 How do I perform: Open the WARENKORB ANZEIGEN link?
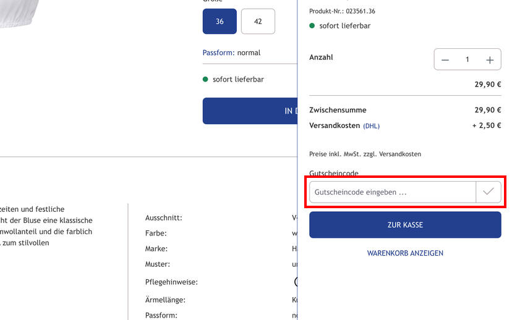(405, 253)
